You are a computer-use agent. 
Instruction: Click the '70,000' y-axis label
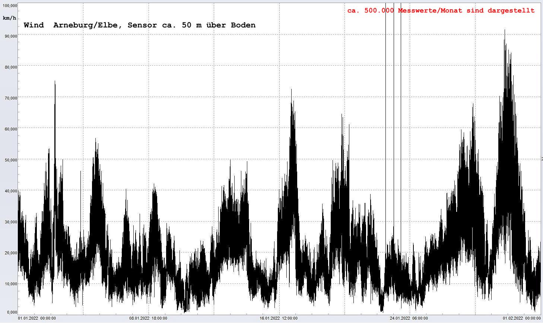click(11, 98)
